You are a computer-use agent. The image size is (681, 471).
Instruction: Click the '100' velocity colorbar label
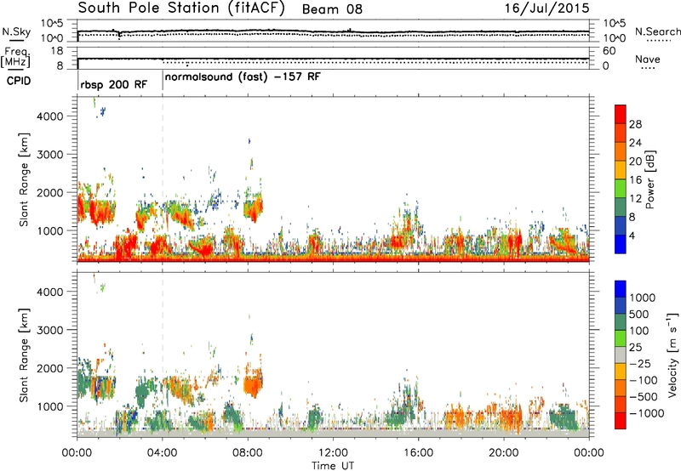(639, 331)
